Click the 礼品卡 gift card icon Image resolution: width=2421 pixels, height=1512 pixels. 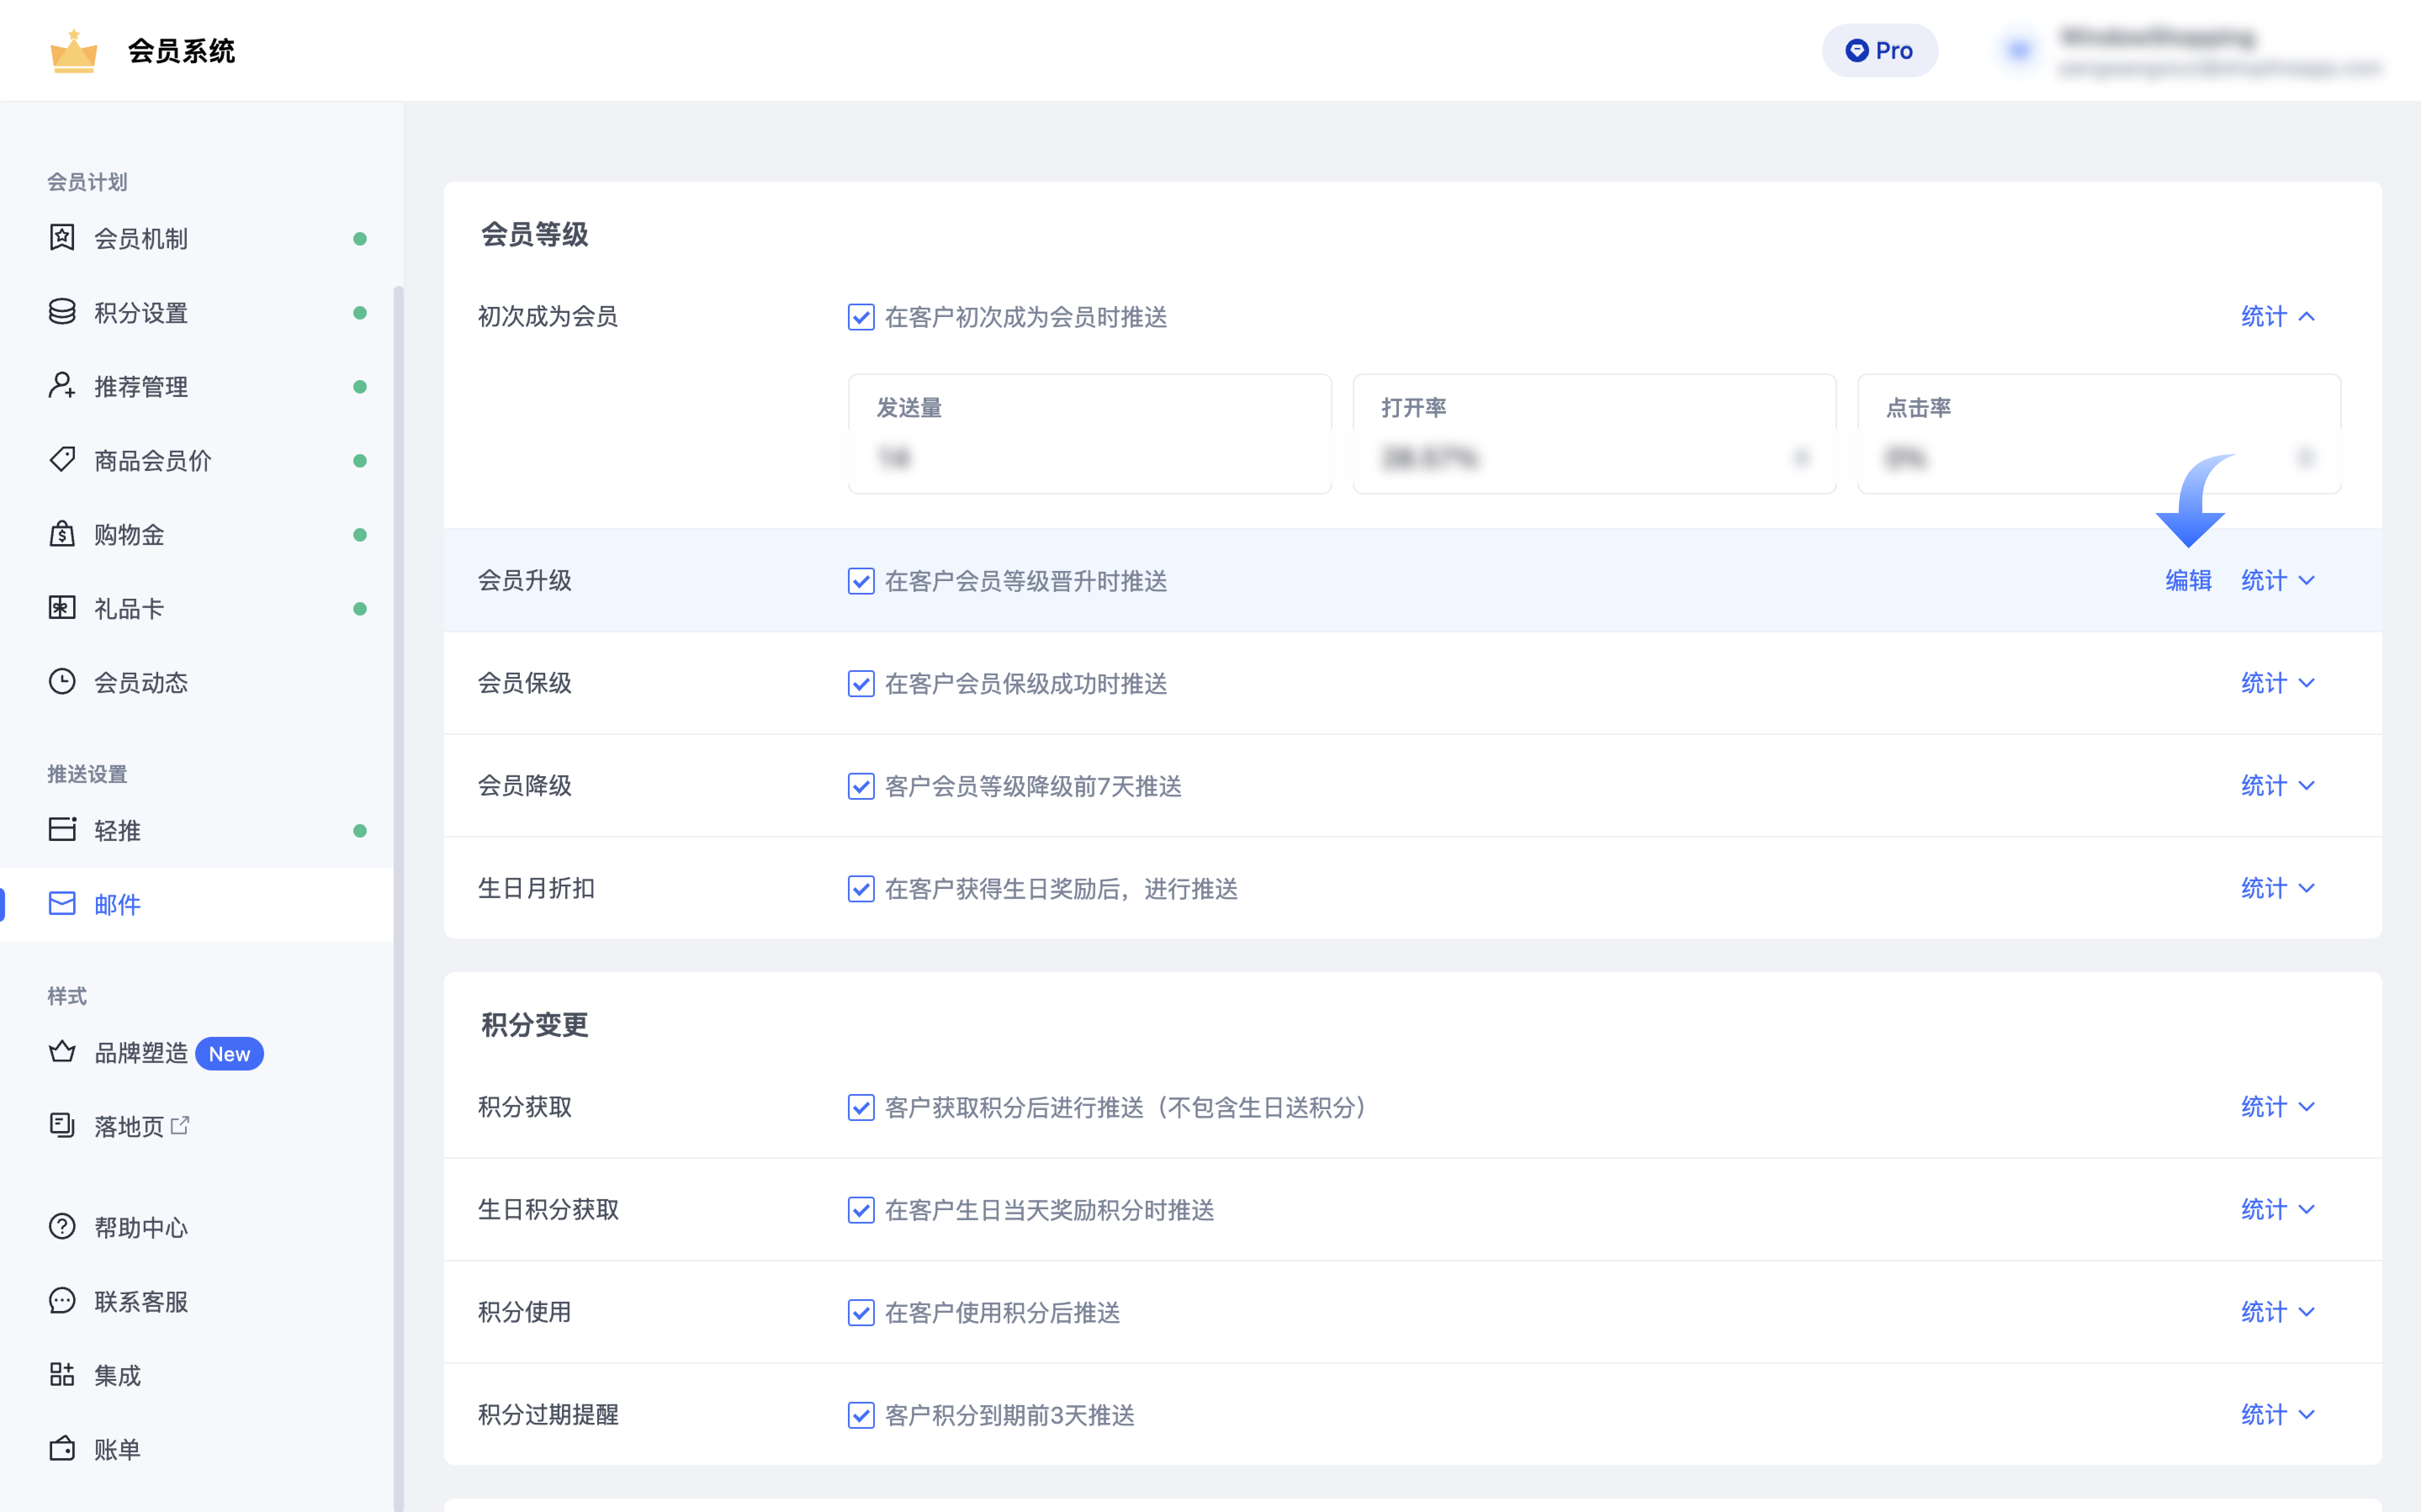pos(62,608)
